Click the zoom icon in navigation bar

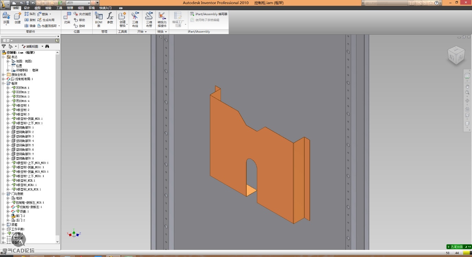tap(467, 93)
